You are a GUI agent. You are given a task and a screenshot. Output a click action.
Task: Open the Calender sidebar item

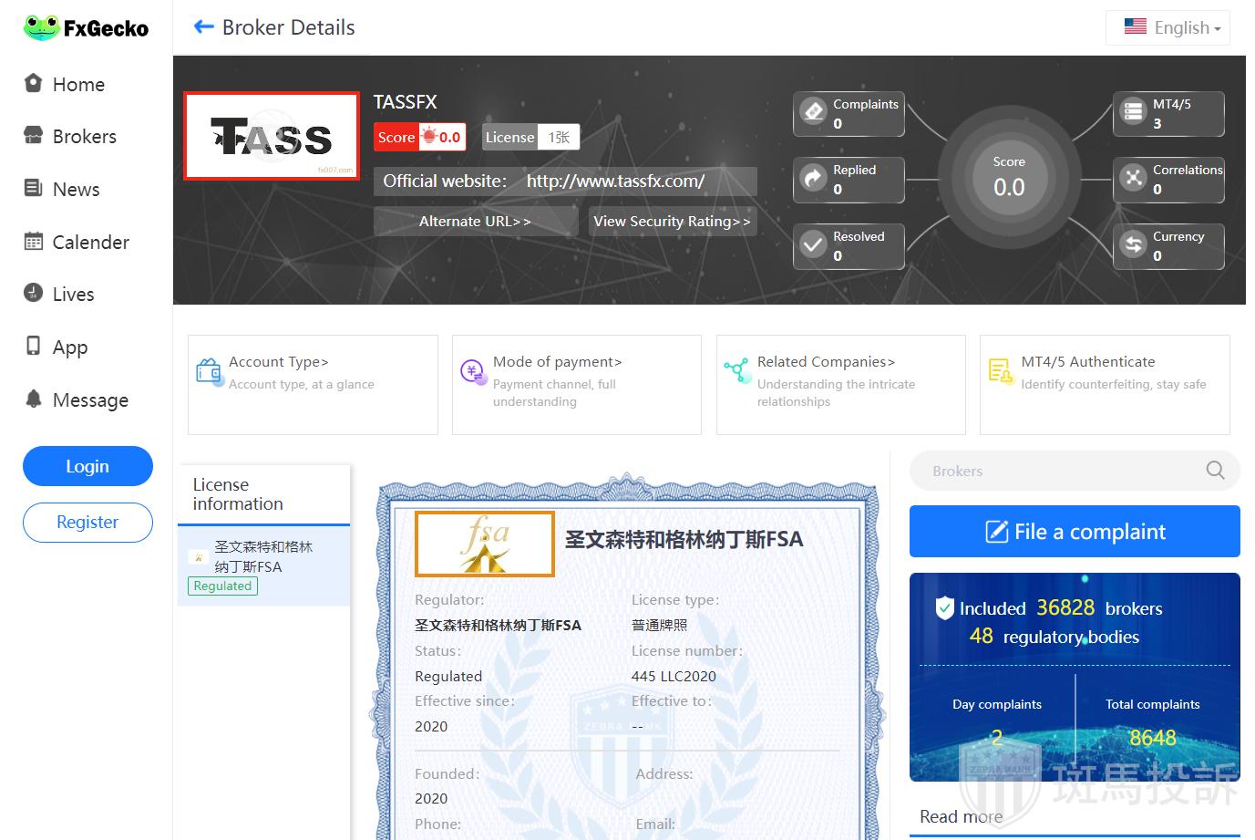(90, 243)
